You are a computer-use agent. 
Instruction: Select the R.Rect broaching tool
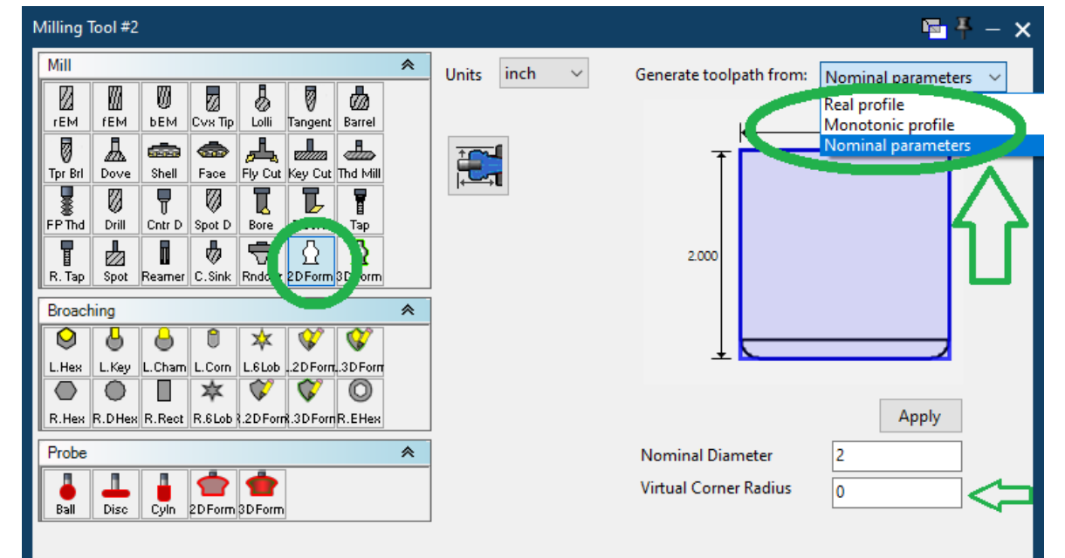coord(164,403)
